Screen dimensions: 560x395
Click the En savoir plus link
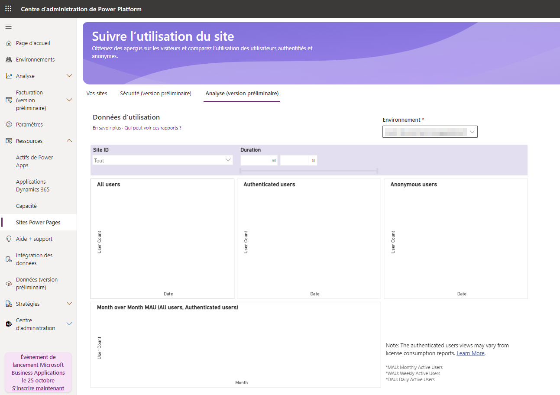click(107, 128)
